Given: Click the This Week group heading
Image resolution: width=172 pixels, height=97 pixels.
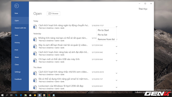Looking at the screenshot, I should pyautogui.click(x=38, y=67).
